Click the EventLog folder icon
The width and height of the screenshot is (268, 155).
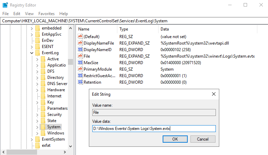tap(37, 53)
